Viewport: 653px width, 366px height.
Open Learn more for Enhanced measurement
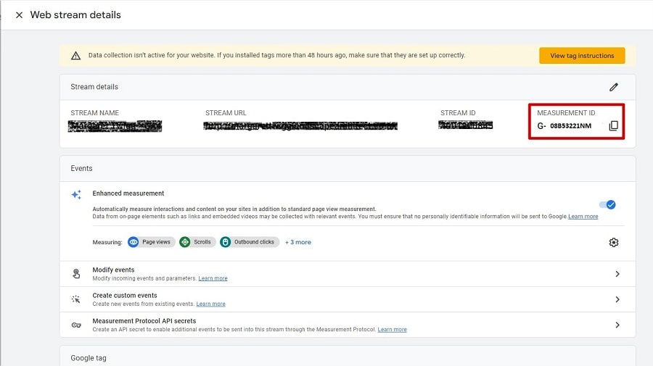(583, 216)
